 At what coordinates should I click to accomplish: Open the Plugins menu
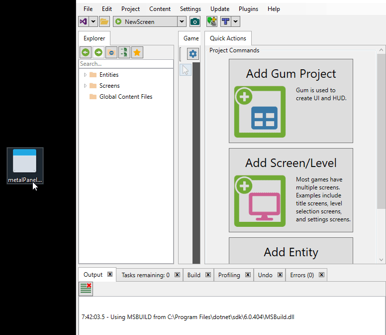[x=248, y=9]
